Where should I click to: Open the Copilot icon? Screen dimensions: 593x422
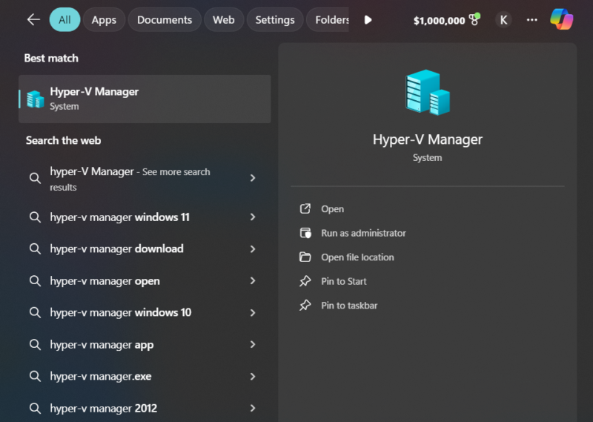coord(562,19)
